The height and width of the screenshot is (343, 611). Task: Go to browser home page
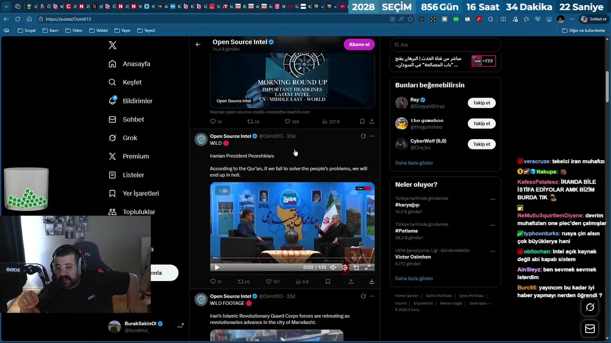pos(29,19)
